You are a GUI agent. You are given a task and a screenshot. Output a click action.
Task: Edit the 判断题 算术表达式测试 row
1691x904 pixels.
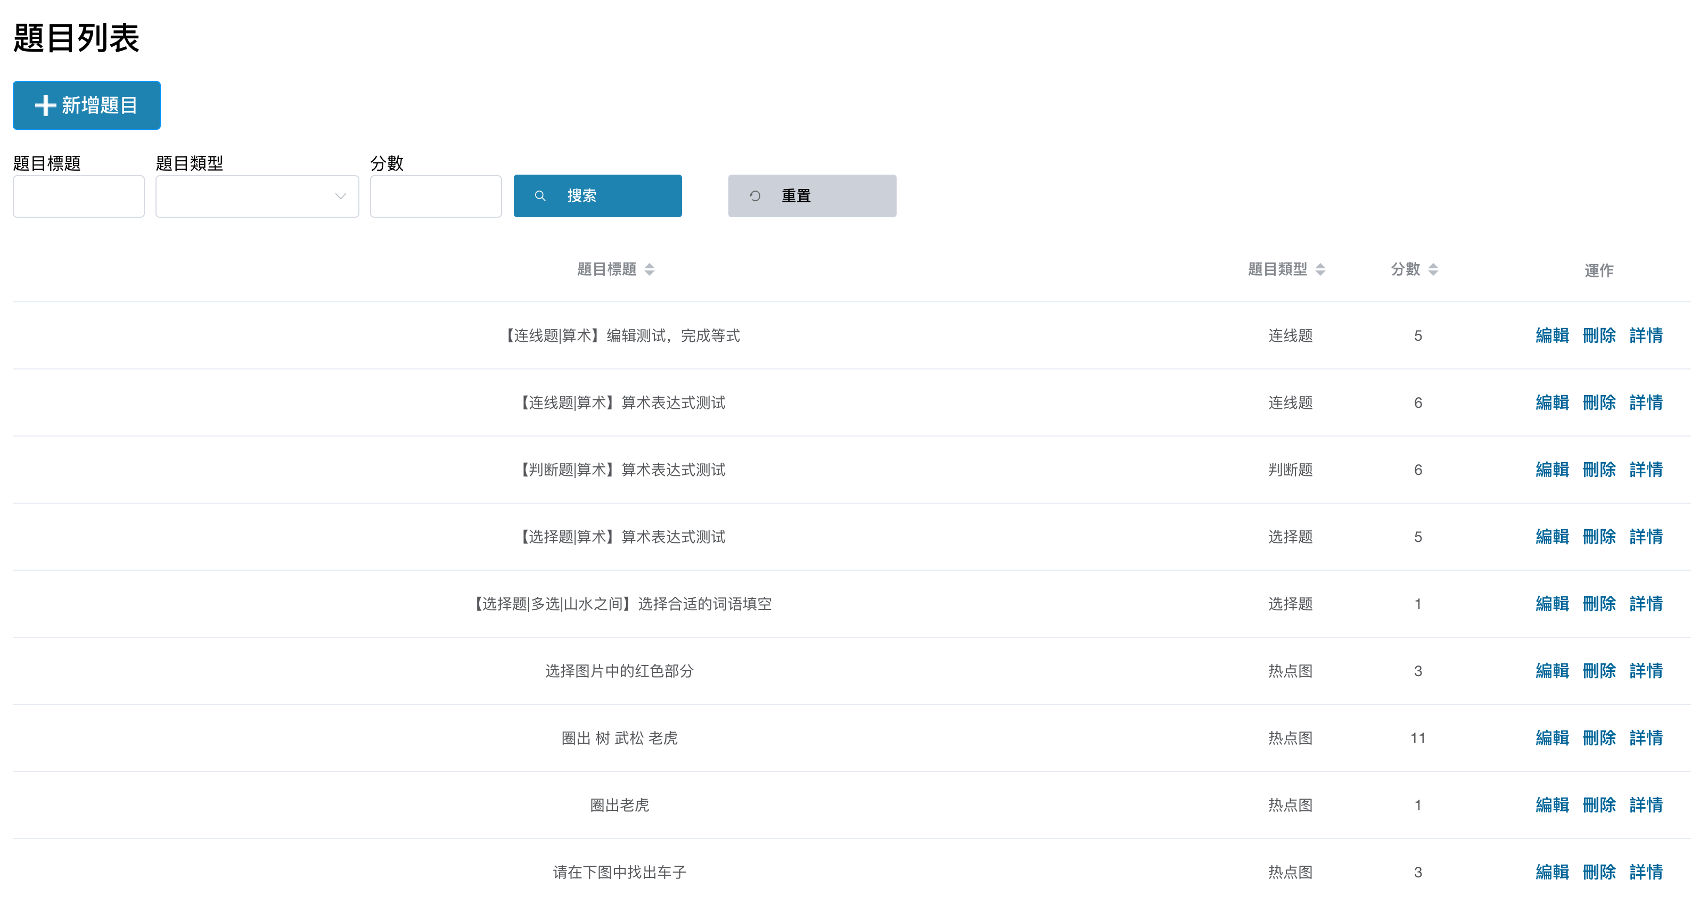pos(1553,470)
